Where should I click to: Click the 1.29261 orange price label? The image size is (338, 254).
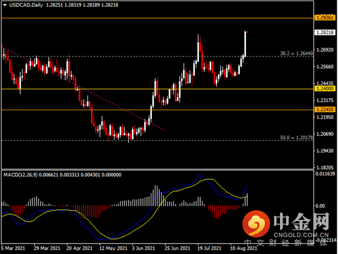325,18
